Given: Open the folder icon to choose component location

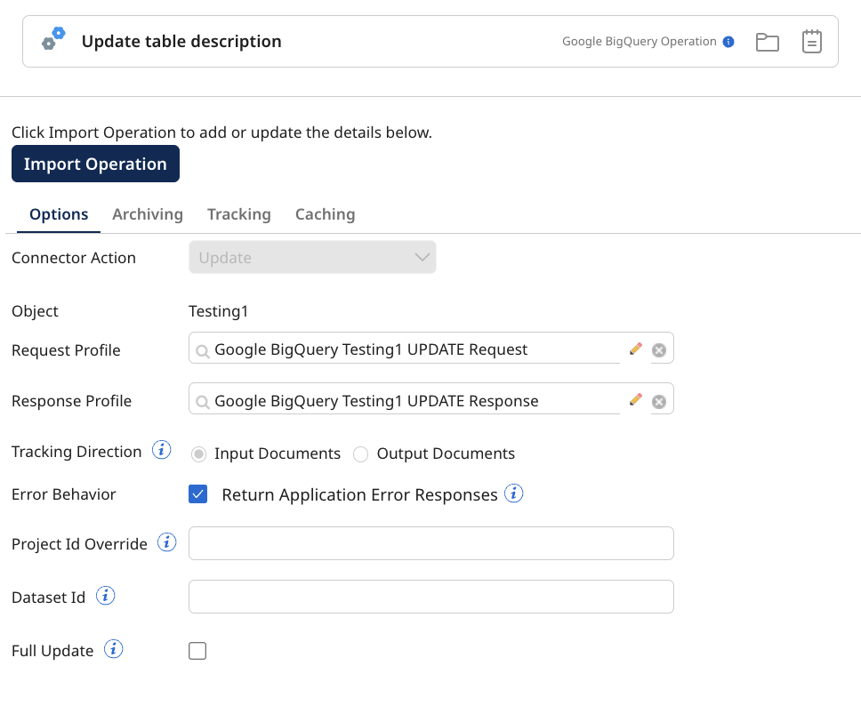Looking at the screenshot, I should 767,41.
